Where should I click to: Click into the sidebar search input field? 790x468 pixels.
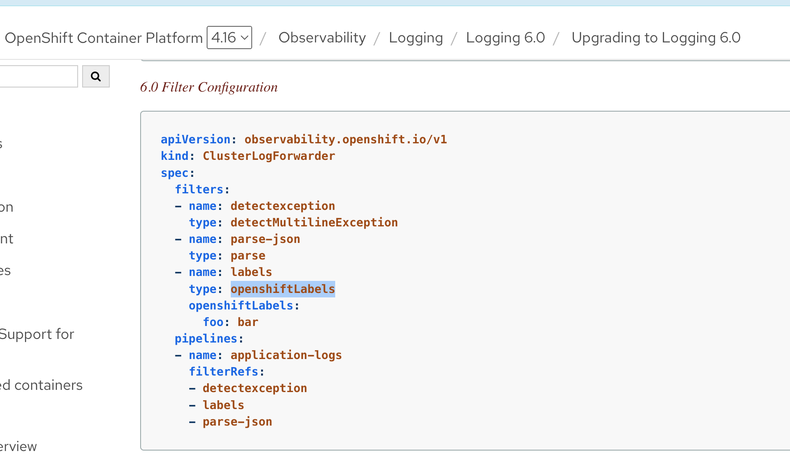[38, 76]
